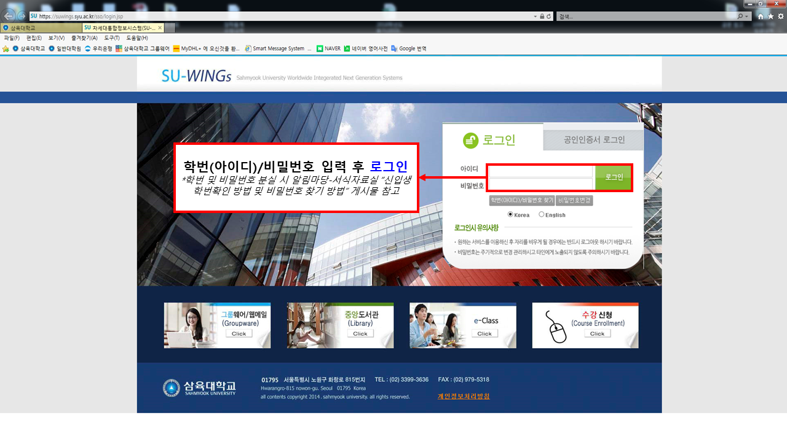This screenshot has height=442, width=787.
Task: Select the 로그인 tab in login panel
Action: click(493, 137)
